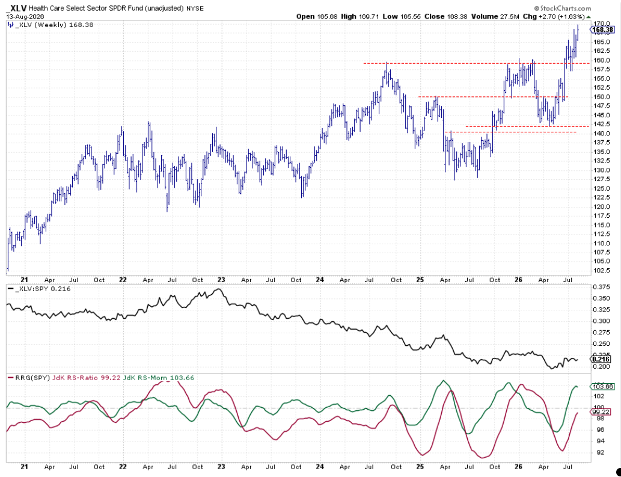Click the 'RRG(SPY)' indicator label

coord(31,378)
